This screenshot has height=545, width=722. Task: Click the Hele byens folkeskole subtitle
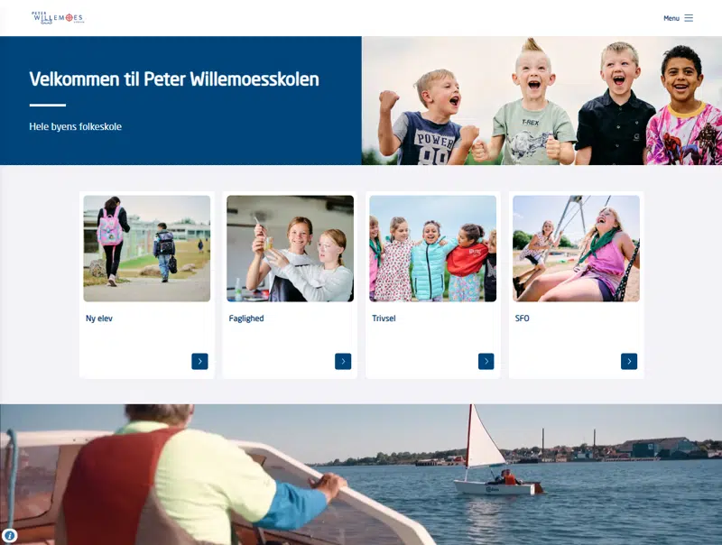click(75, 126)
